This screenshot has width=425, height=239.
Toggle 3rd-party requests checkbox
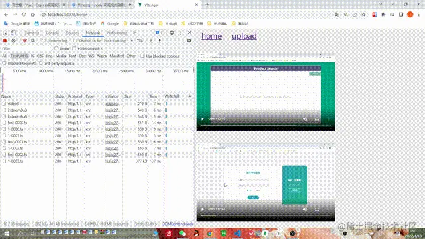tap(41, 63)
